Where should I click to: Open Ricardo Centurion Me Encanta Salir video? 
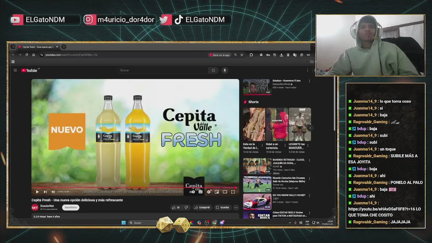(x=257, y=184)
